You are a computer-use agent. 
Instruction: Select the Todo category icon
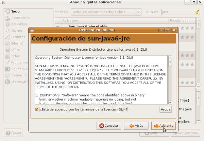coord(7,11)
